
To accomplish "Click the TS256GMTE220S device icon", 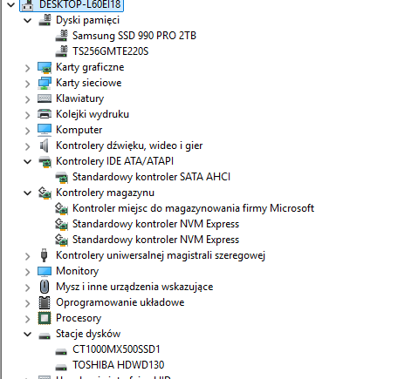I will coord(61,51).
